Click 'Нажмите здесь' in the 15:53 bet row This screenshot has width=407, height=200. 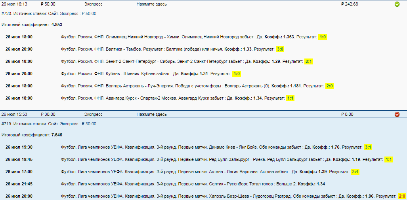(x=151, y=114)
